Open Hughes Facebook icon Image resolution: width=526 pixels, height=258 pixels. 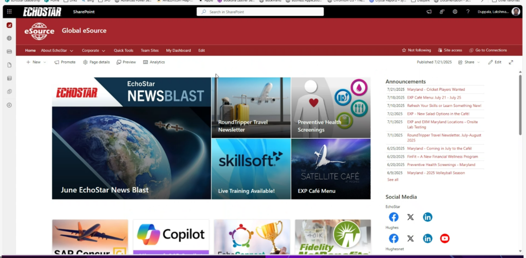coord(393,238)
